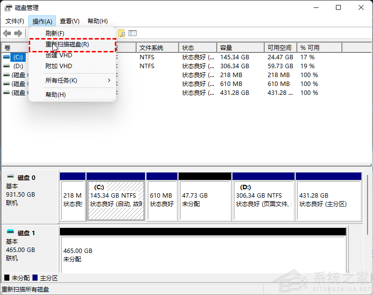Select 刷新(F) in the action menu

pos(55,33)
